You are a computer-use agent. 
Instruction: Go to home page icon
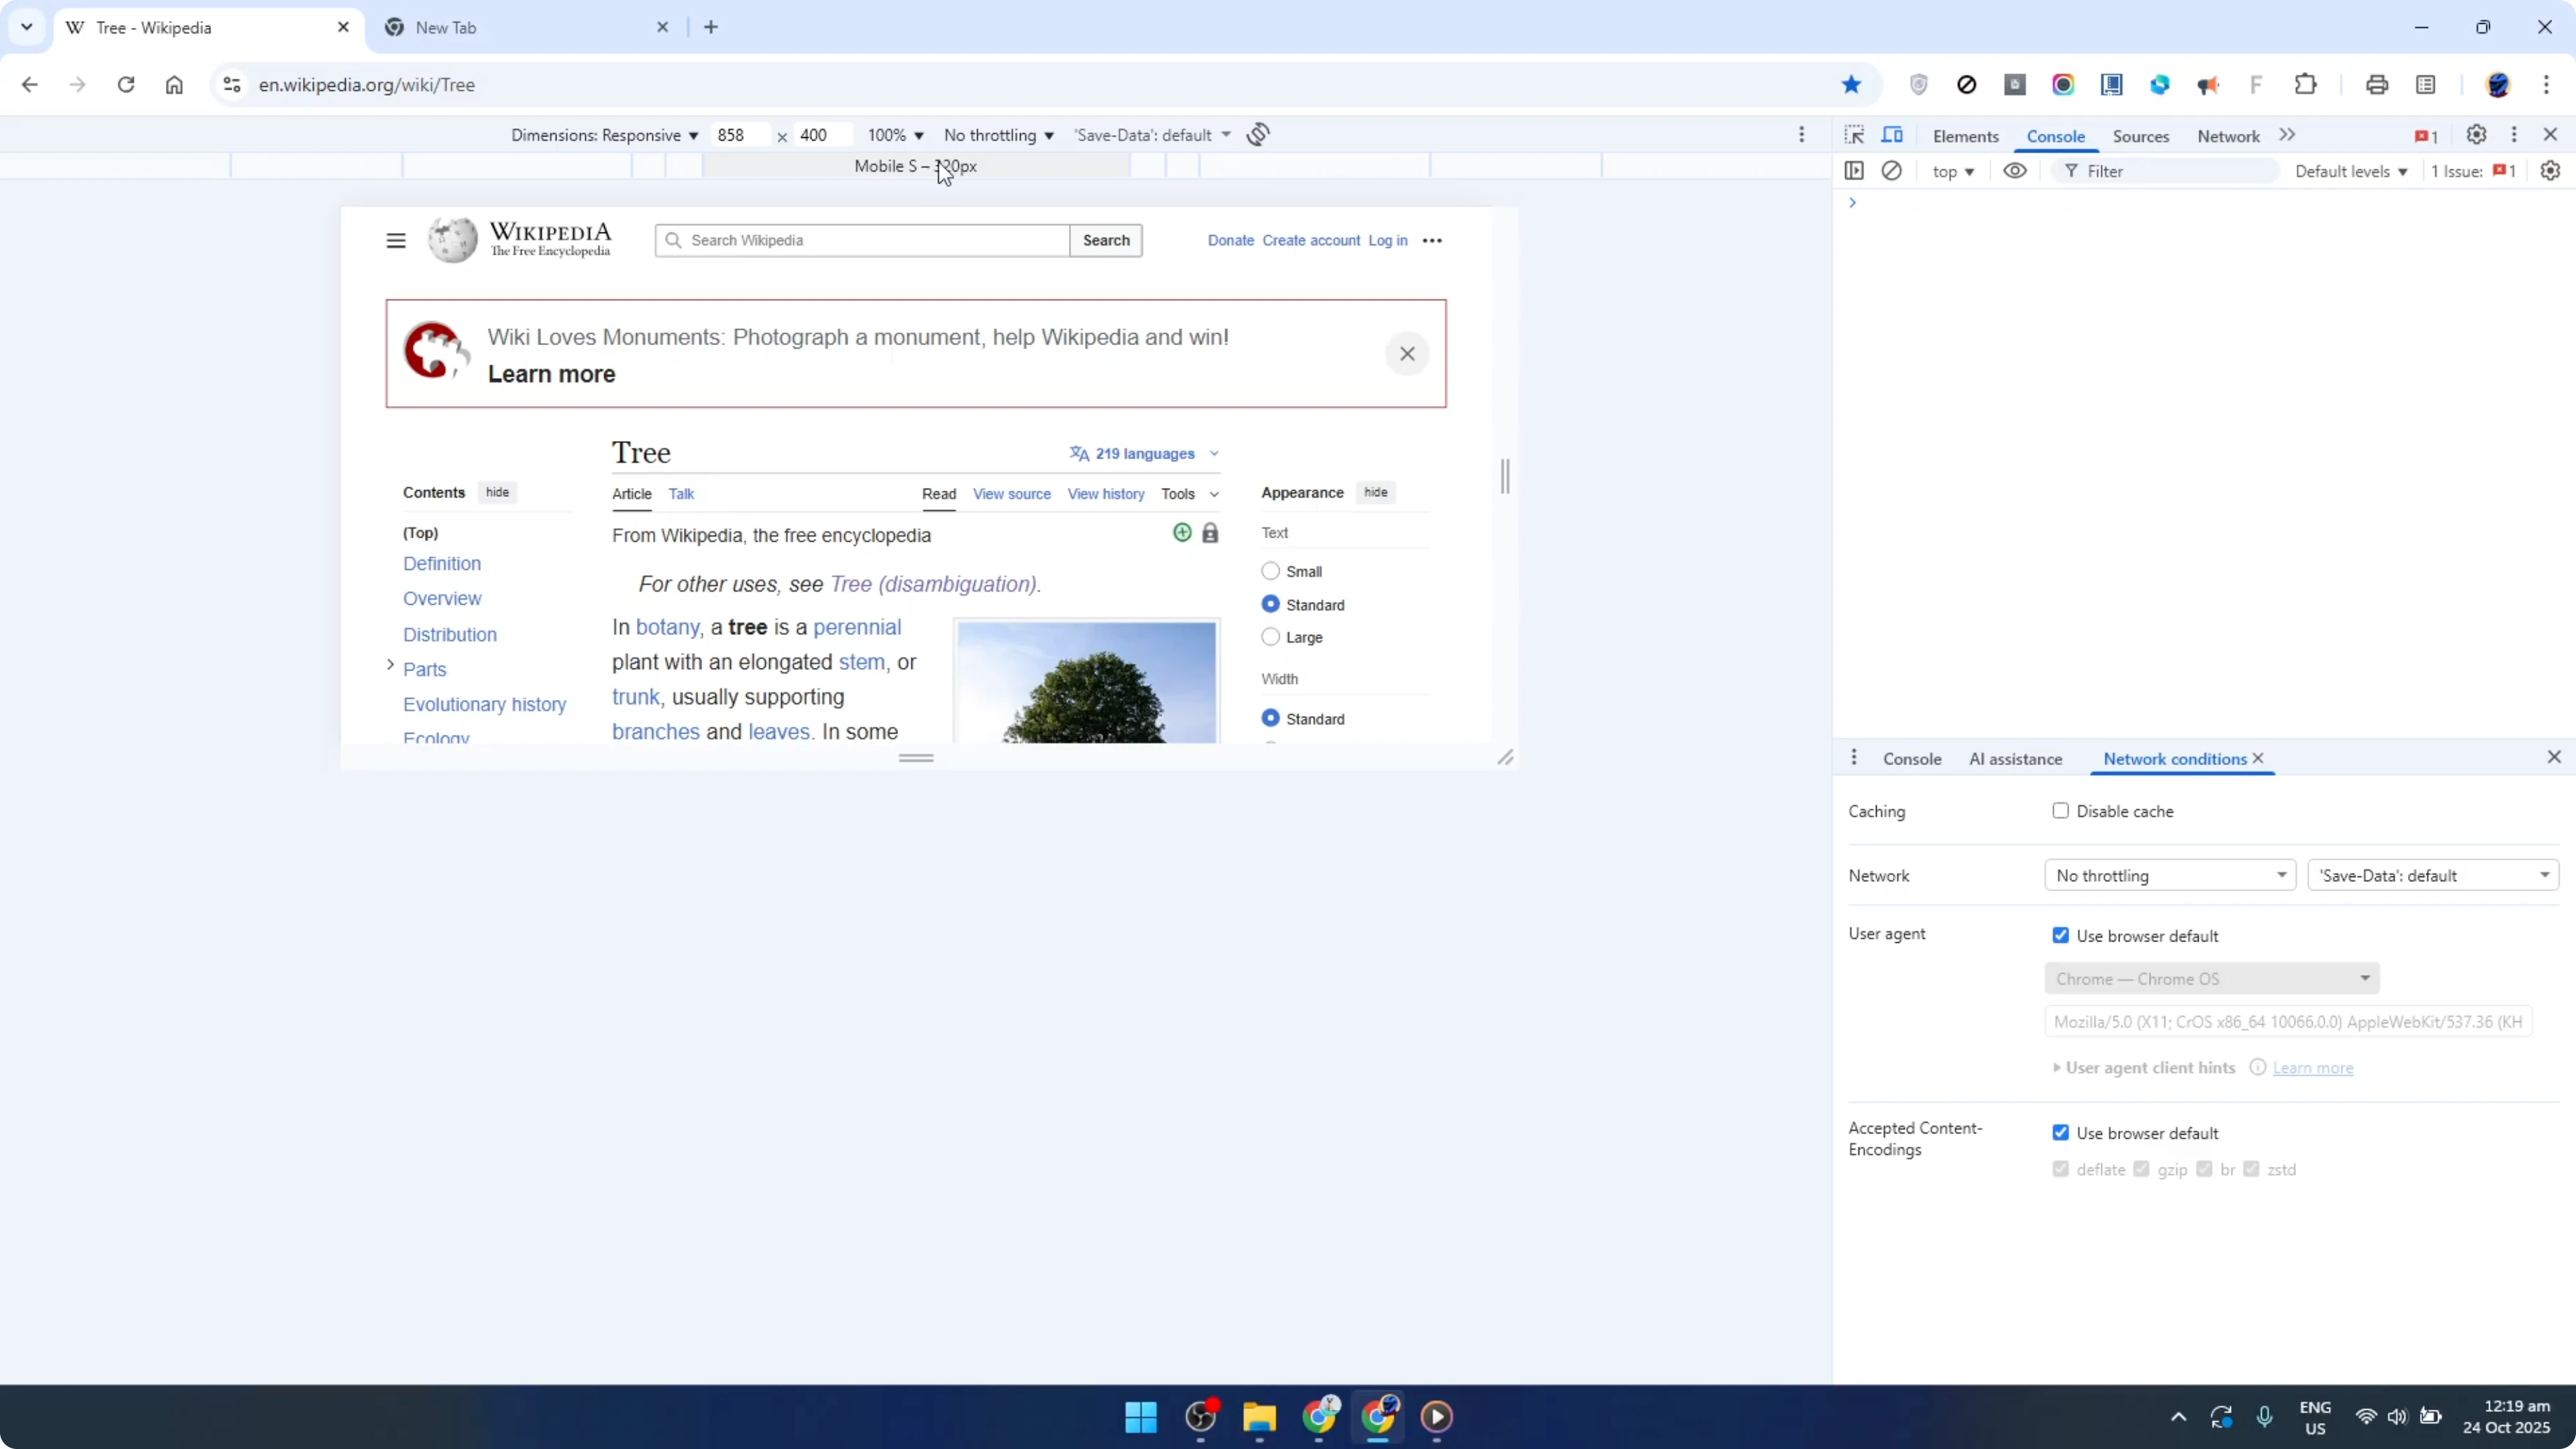coord(174,85)
